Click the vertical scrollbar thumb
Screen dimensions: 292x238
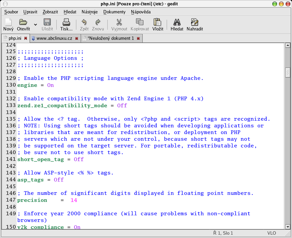(288, 72)
